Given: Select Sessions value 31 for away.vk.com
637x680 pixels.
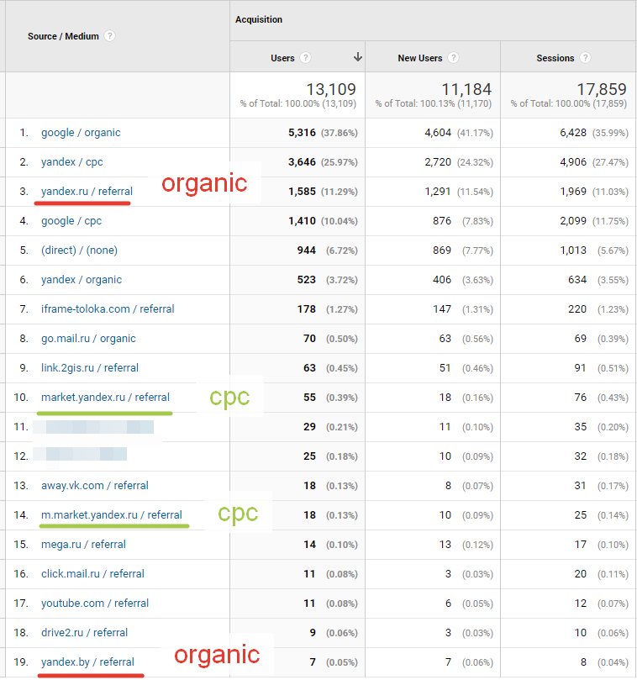Looking at the screenshot, I should coord(580,485).
